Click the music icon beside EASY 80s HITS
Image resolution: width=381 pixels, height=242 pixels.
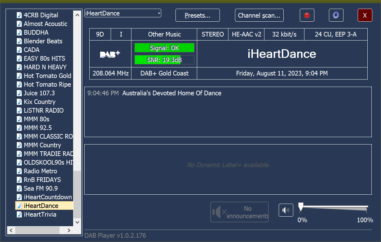(20, 58)
